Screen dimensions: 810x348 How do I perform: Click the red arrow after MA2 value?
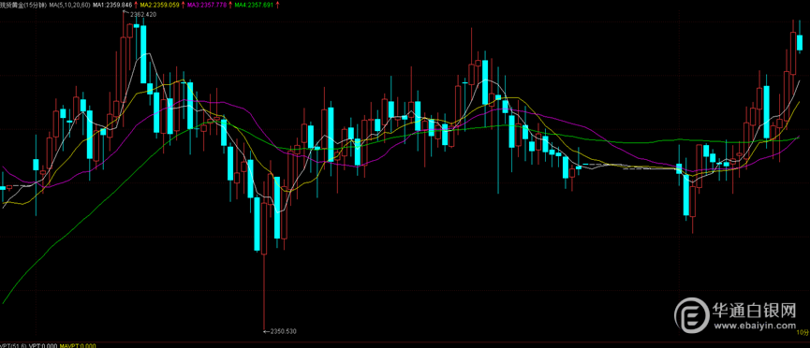(x=183, y=5)
